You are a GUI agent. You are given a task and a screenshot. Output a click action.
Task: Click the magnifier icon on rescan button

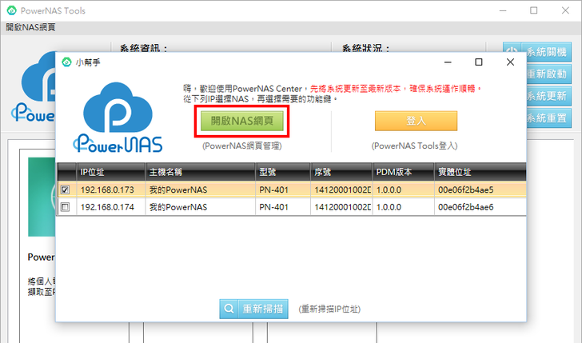pyautogui.click(x=229, y=309)
